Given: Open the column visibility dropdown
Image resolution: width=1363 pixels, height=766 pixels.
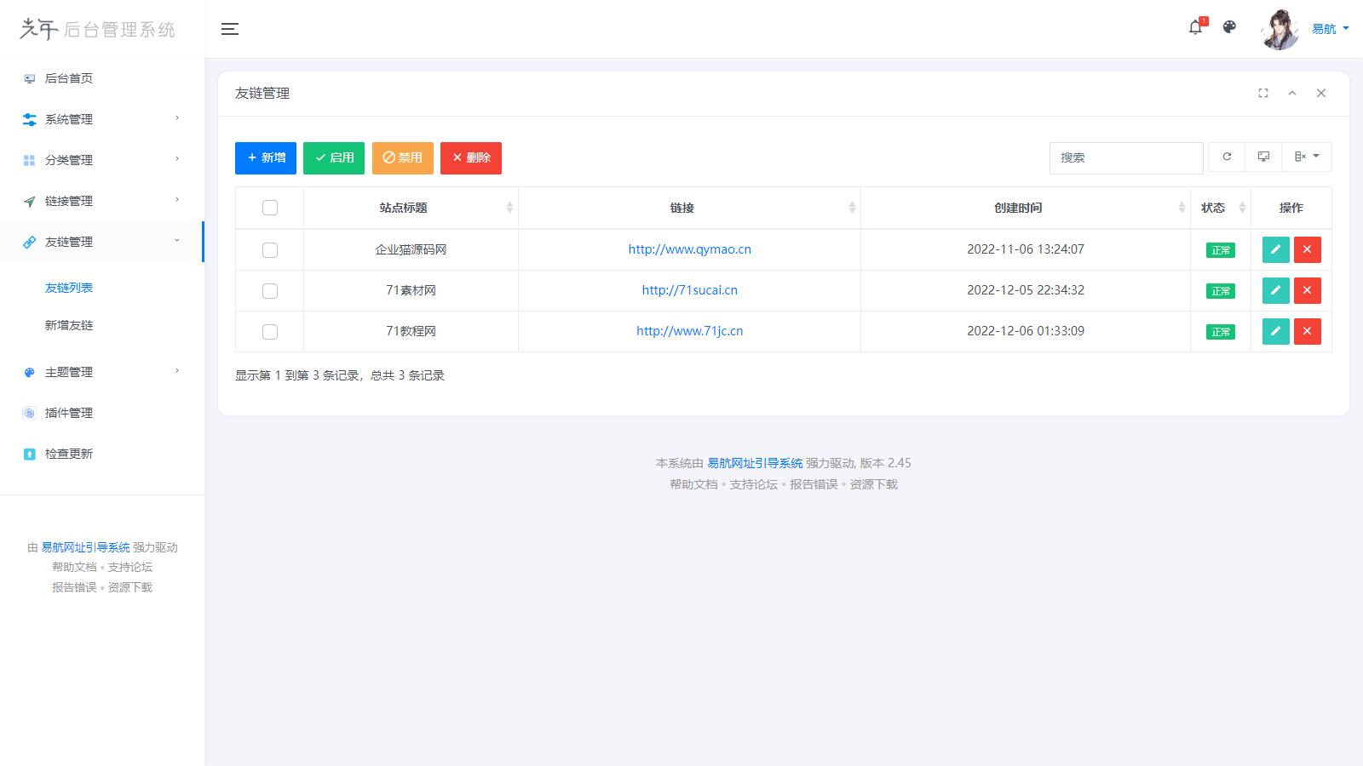Looking at the screenshot, I should pyautogui.click(x=1306, y=157).
